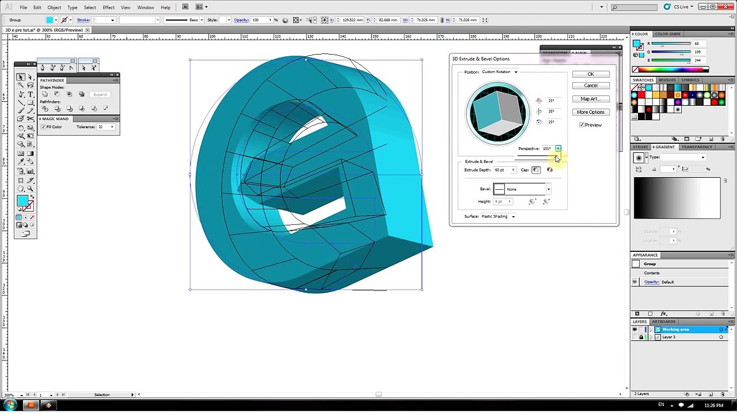Open the File menu
Viewport: 737px width, 414px height.
[x=23, y=7]
